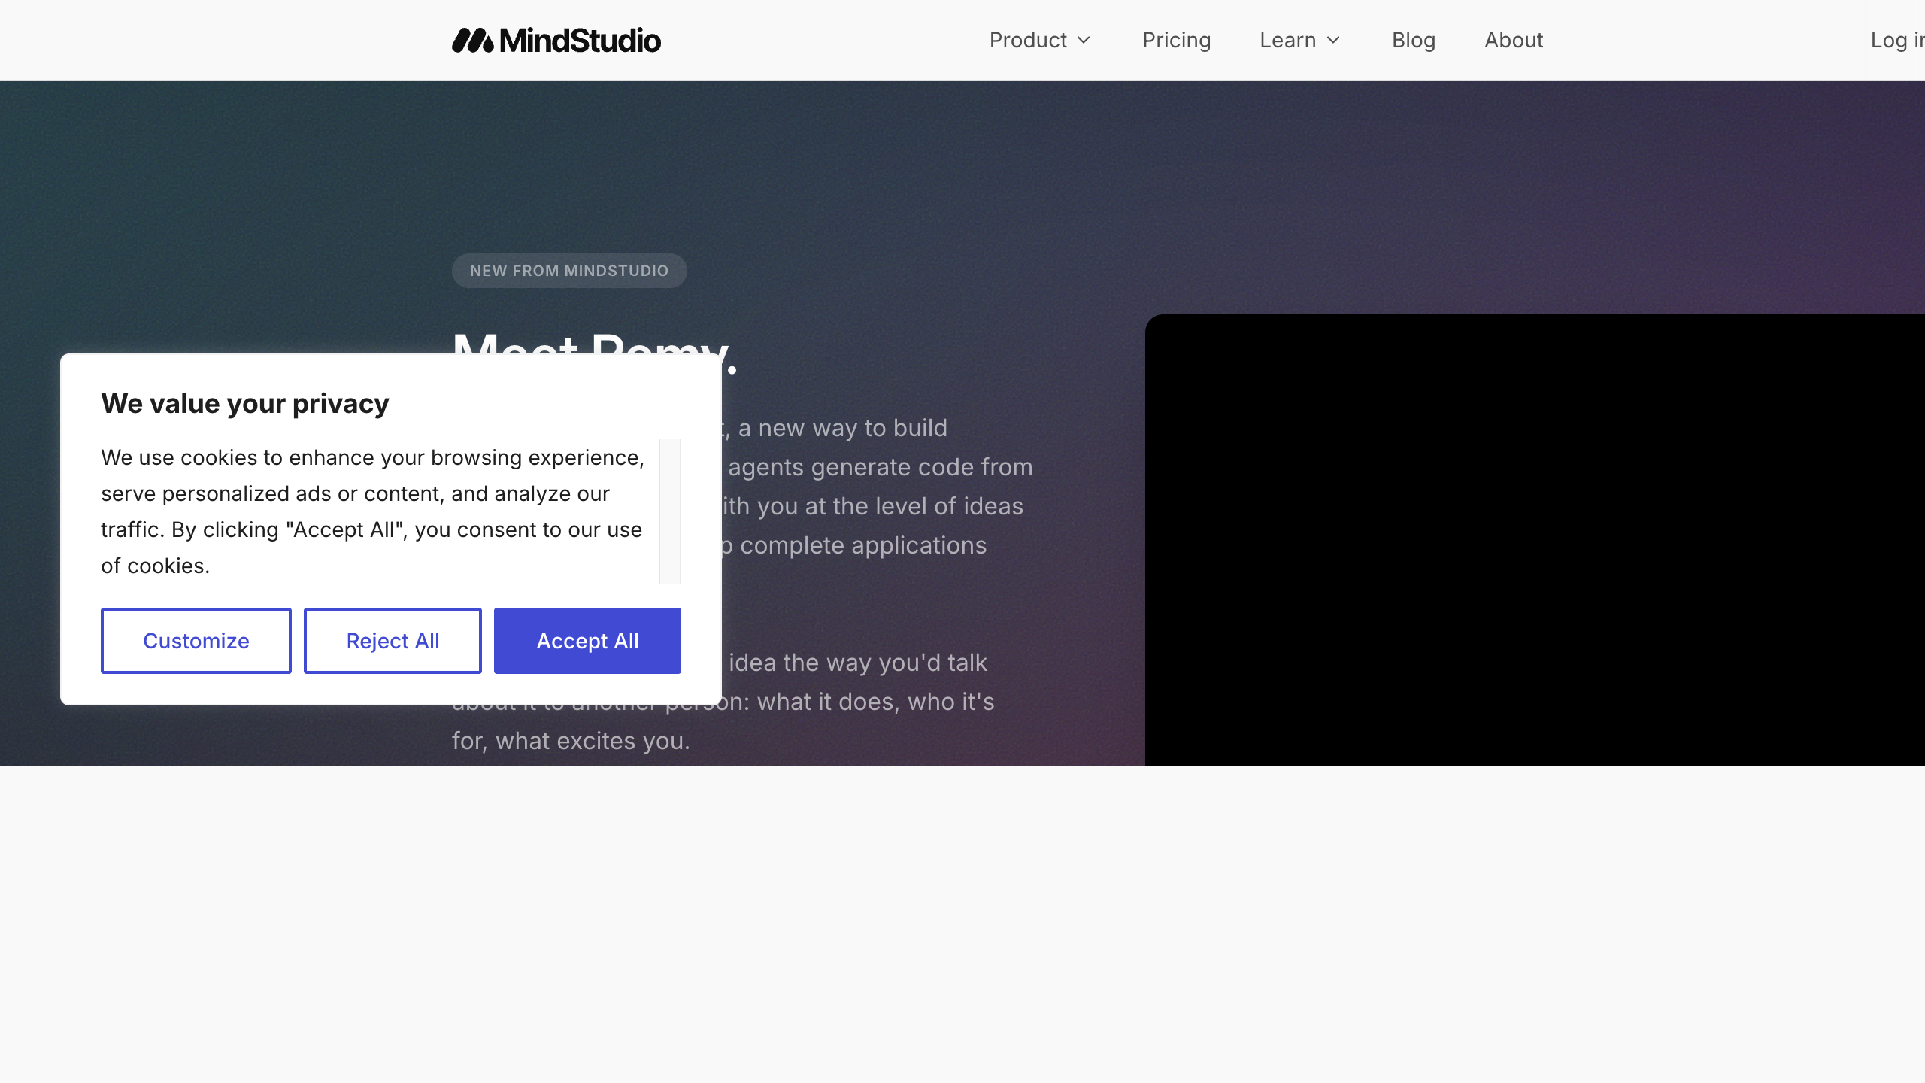The width and height of the screenshot is (1925, 1083).
Task: Go to the Pricing page
Action: pyautogui.click(x=1176, y=40)
